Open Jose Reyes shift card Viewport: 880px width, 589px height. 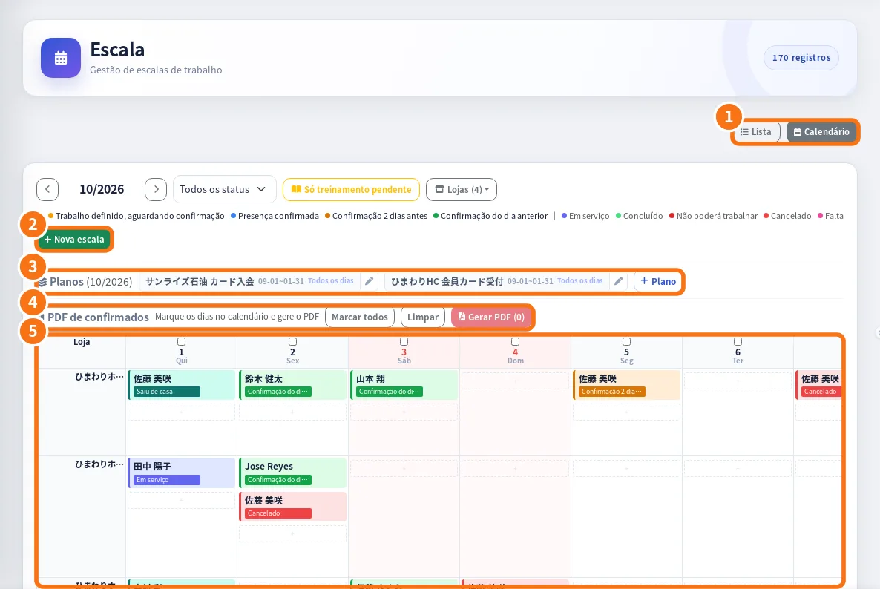(292, 473)
